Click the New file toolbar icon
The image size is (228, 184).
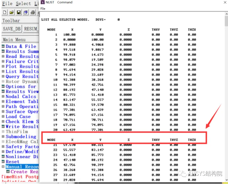pos(5,12)
